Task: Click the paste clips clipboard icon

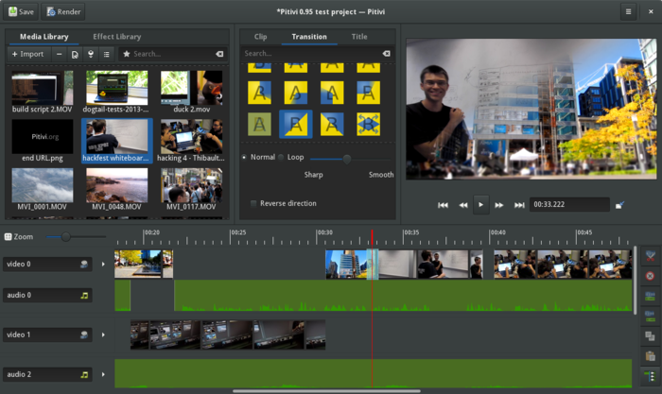Action: [650, 355]
